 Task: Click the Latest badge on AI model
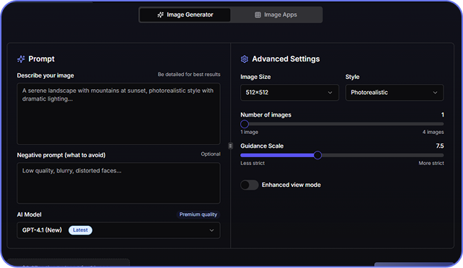80,230
